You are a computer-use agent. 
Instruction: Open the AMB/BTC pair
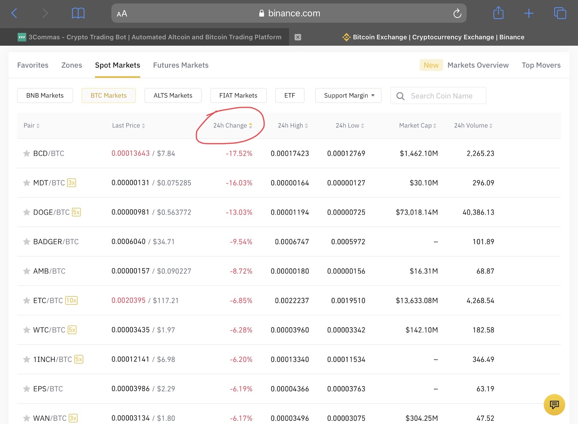pos(49,271)
